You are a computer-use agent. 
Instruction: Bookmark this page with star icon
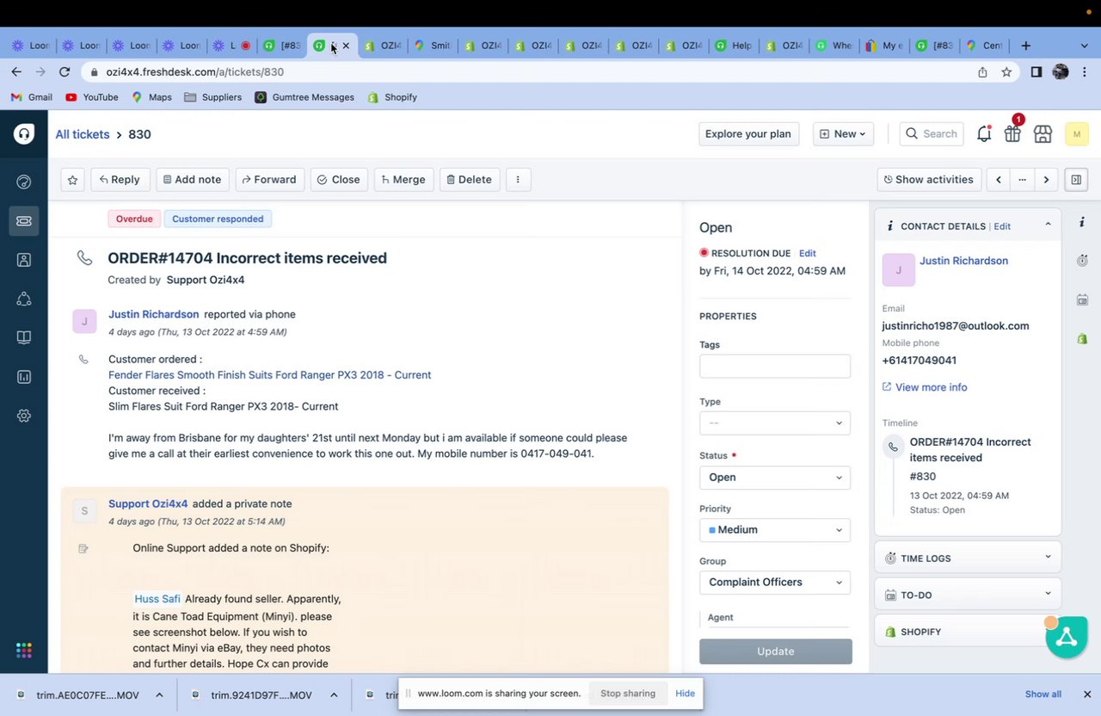pos(1006,72)
